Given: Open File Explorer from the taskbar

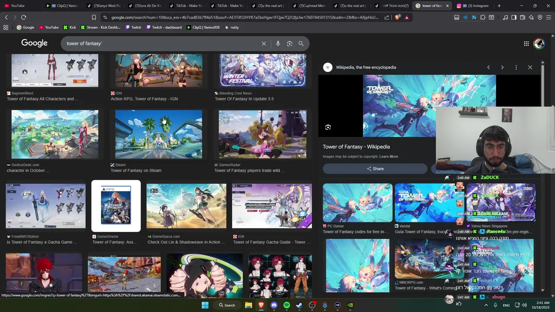Looking at the screenshot, I should [x=248, y=305].
